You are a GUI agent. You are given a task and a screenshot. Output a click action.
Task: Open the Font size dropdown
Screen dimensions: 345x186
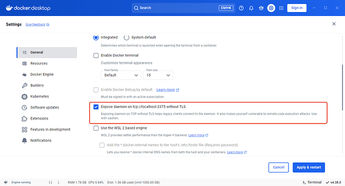point(158,75)
